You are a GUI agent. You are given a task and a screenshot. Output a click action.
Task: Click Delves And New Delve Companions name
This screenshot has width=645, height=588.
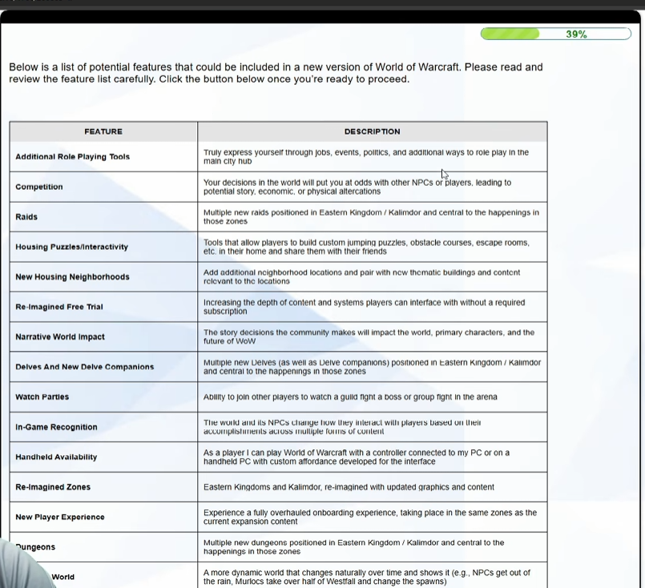pyautogui.click(x=84, y=367)
